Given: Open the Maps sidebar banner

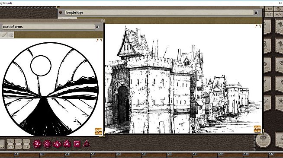Looking at the screenshot, I should pyautogui.click(x=267, y=46).
